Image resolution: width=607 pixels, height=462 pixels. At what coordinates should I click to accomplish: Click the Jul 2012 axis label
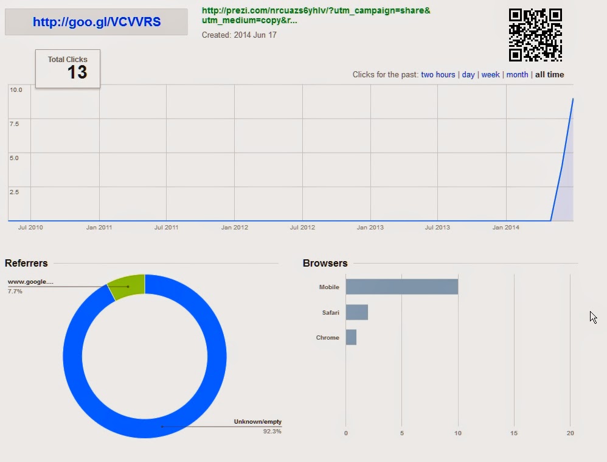pos(302,228)
